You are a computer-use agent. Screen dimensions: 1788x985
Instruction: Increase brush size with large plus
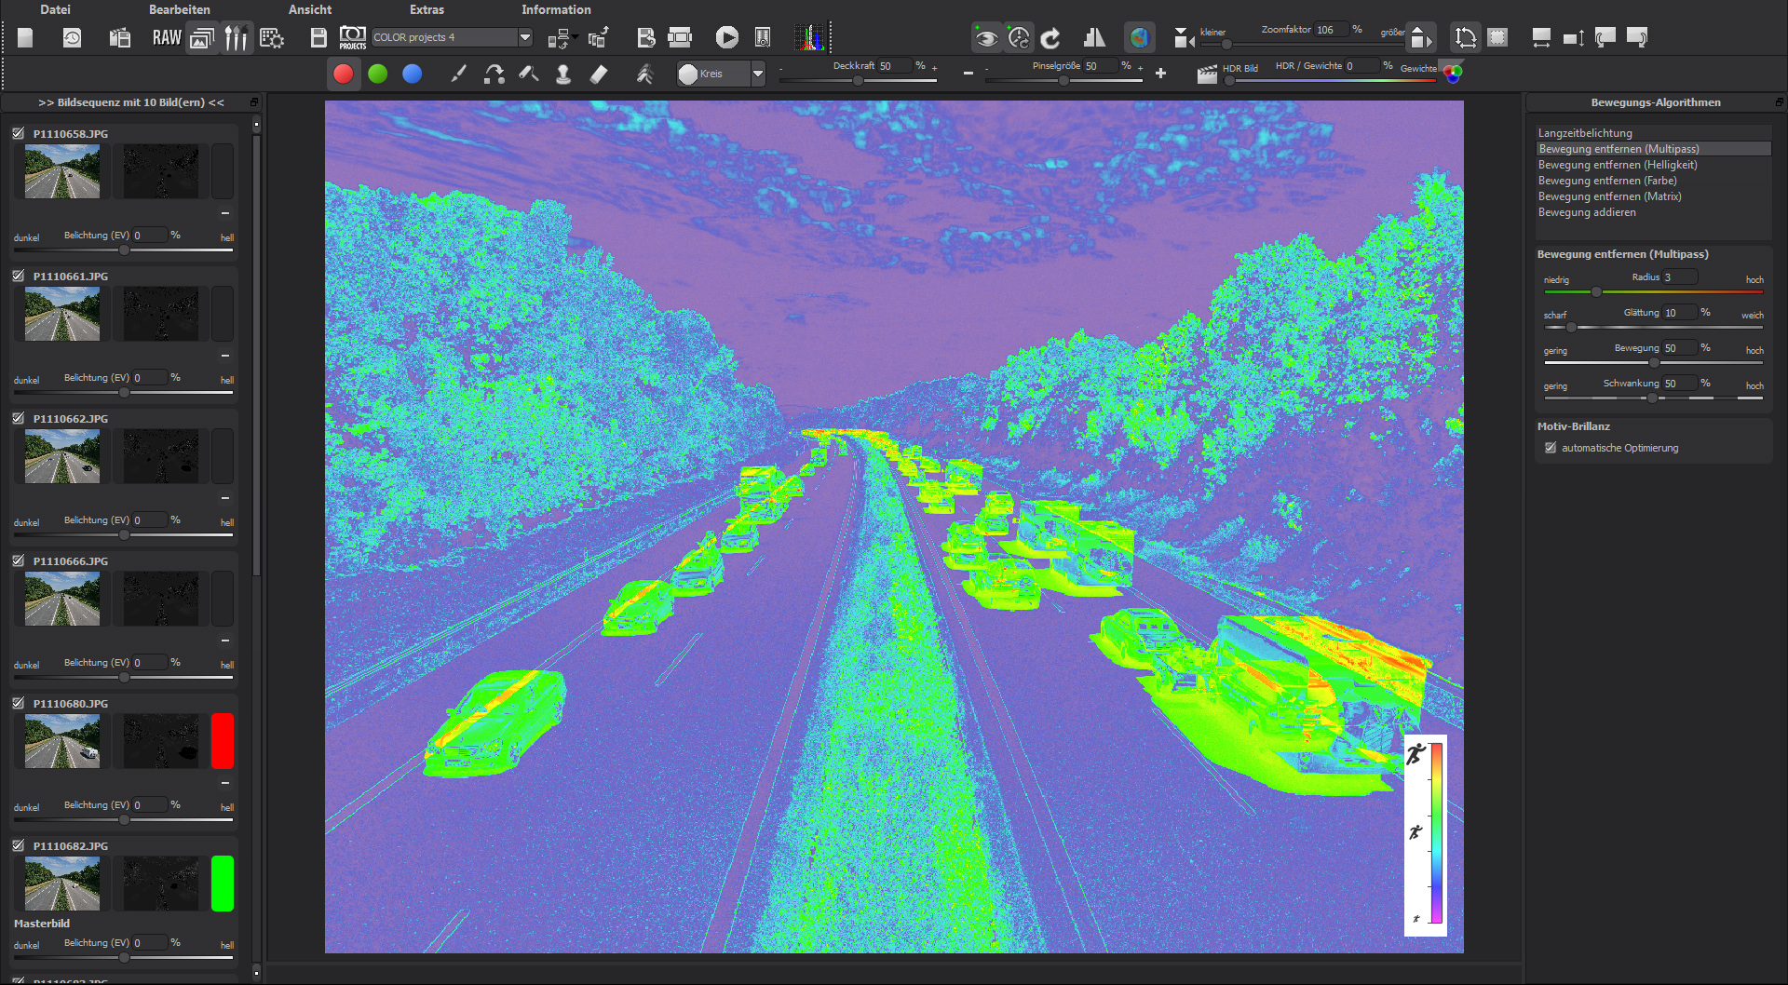click(1160, 73)
